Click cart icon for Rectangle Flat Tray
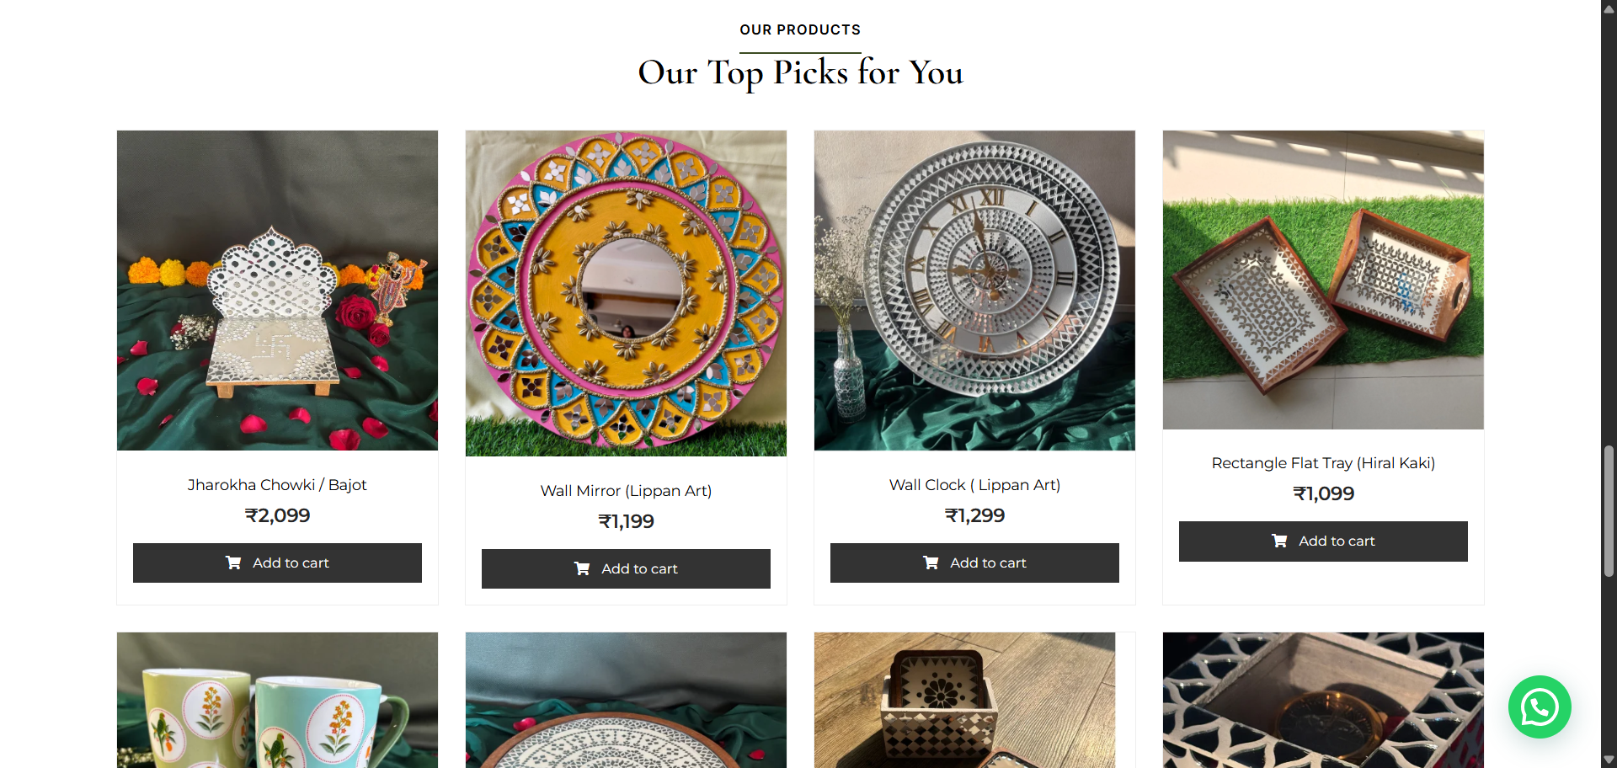Viewport: 1617px width, 768px height. pyautogui.click(x=1279, y=541)
